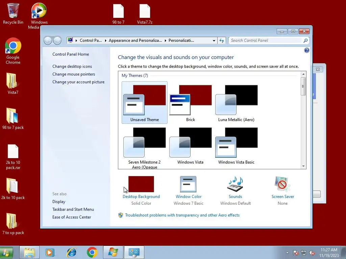Image resolution: width=346 pixels, height=259 pixels.
Task: Apply the Windows Vista Basic theme
Action: point(236,145)
